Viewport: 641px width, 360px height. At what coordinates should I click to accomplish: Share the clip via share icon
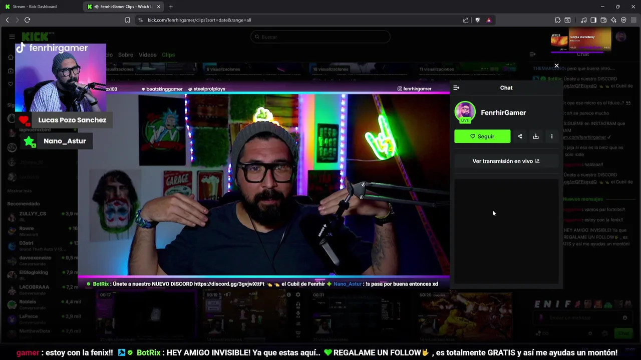pos(520,136)
